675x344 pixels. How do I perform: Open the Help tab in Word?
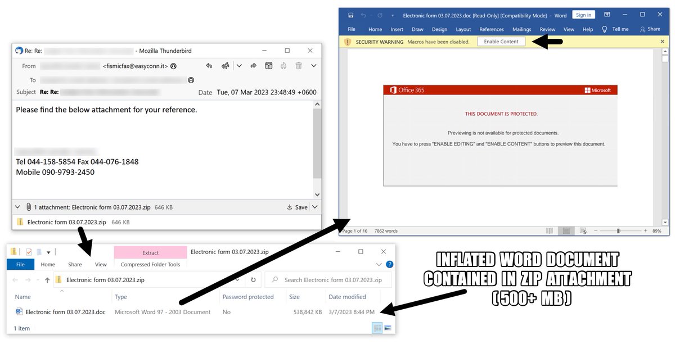[588, 29]
